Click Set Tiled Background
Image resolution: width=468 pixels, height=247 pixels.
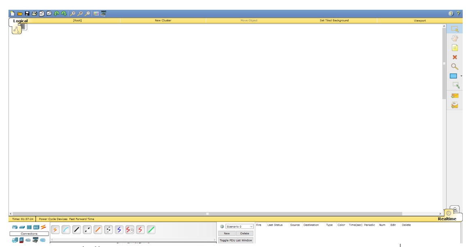click(x=334, y=21)
